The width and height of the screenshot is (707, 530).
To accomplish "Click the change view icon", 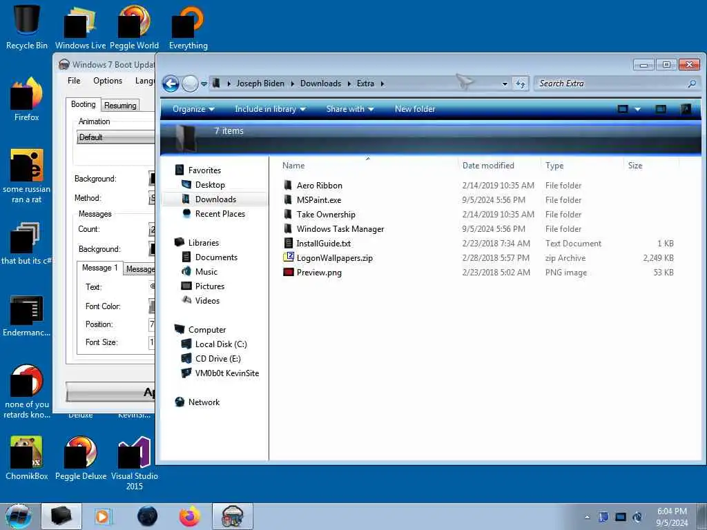I will tap(623, 109).
